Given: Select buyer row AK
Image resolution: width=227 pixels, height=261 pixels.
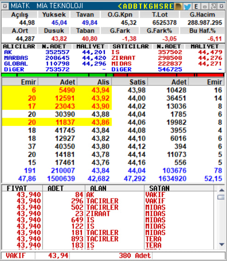Looking at the screenshot, I should pyautogui.click(x=55, y=52).
